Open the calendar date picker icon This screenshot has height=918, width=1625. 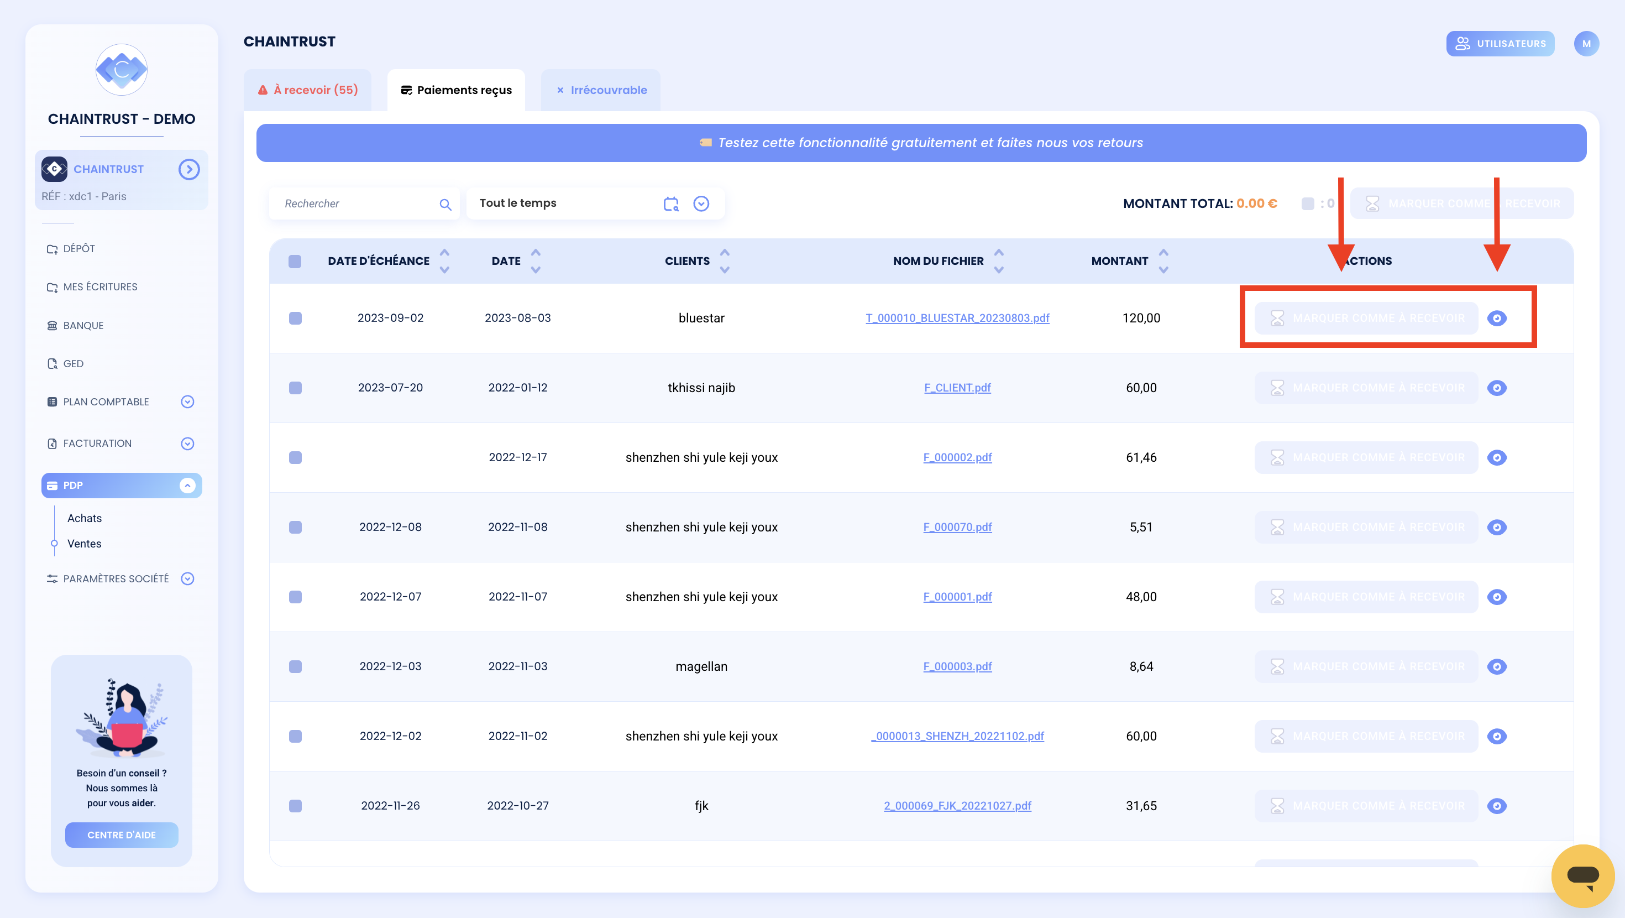[671, 204]
